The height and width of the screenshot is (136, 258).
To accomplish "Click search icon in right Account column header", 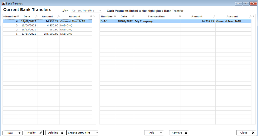I will coord(250,16).
